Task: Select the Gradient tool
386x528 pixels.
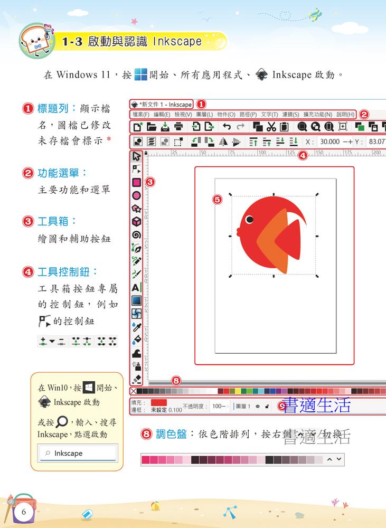Action: [x=136, y=300]
